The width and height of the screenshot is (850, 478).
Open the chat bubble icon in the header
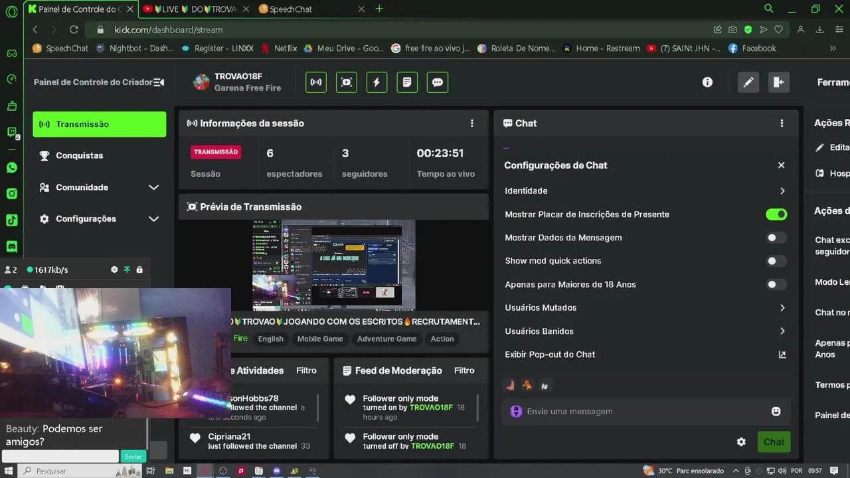click(x=437, y=82)
